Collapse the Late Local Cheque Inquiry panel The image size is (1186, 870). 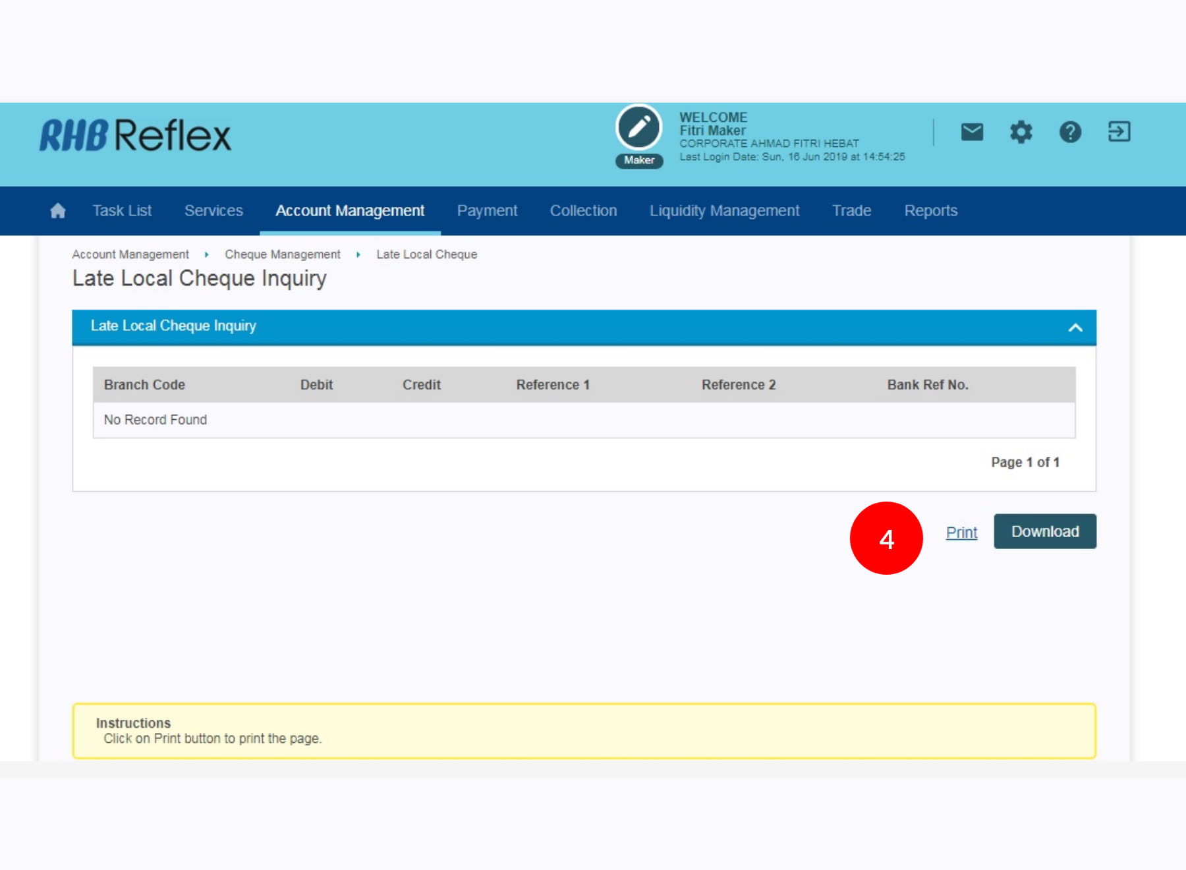click(1075, 328)
